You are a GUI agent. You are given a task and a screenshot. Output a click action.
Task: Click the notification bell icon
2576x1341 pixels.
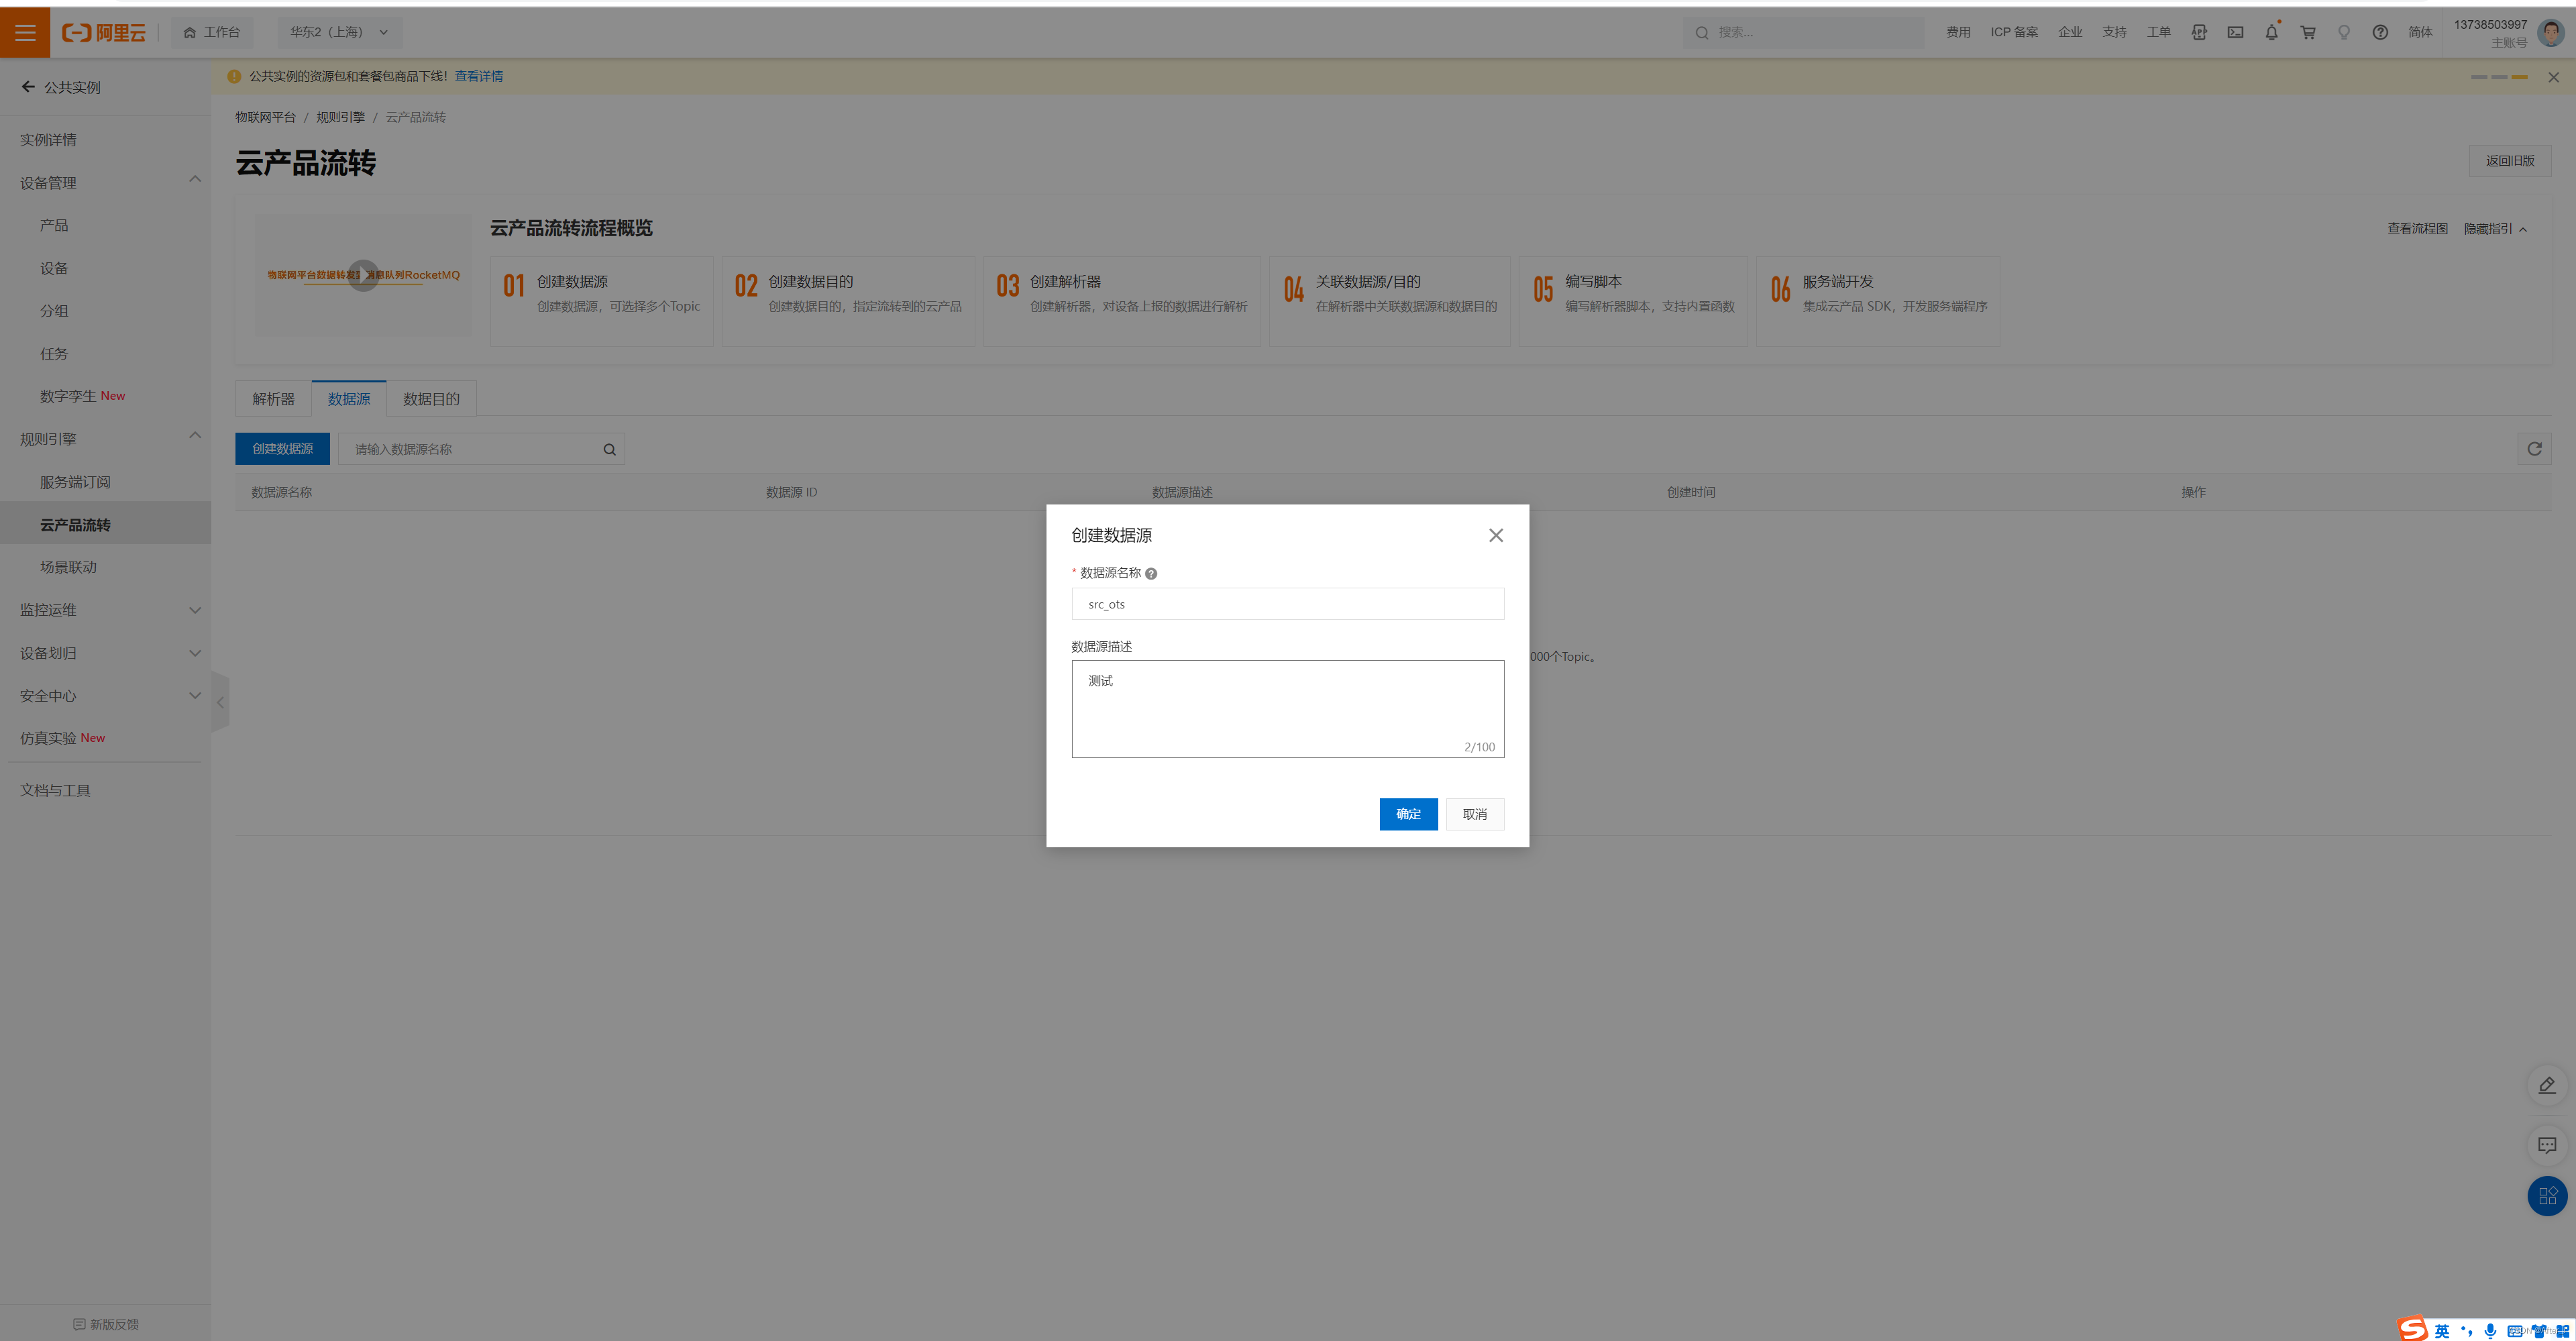tap(2271, 32)
